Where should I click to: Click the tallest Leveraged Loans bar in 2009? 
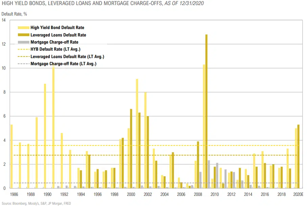(x=206, y=111)
